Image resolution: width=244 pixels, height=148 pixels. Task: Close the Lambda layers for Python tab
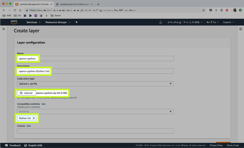click(92, 4)
